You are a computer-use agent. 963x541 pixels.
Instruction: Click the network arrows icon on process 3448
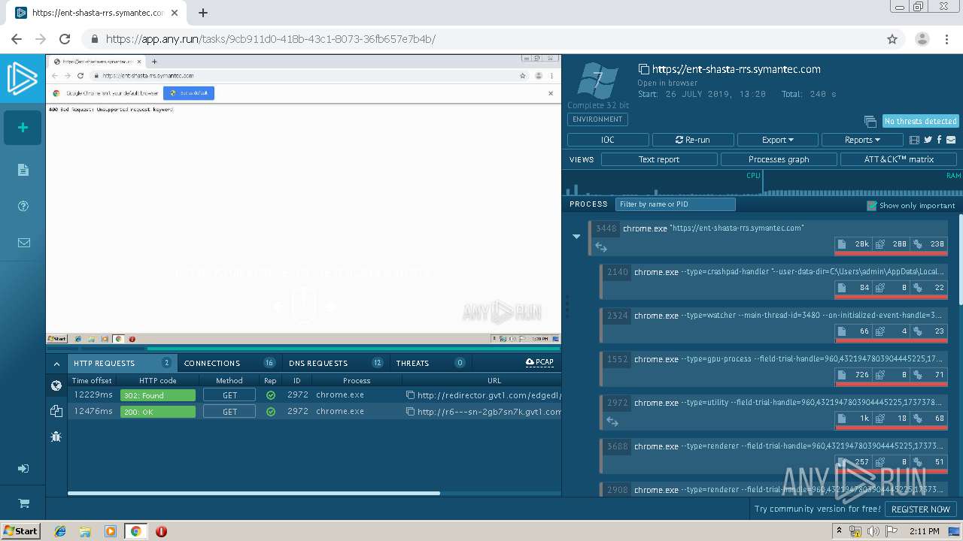click(x=601, y=246)
